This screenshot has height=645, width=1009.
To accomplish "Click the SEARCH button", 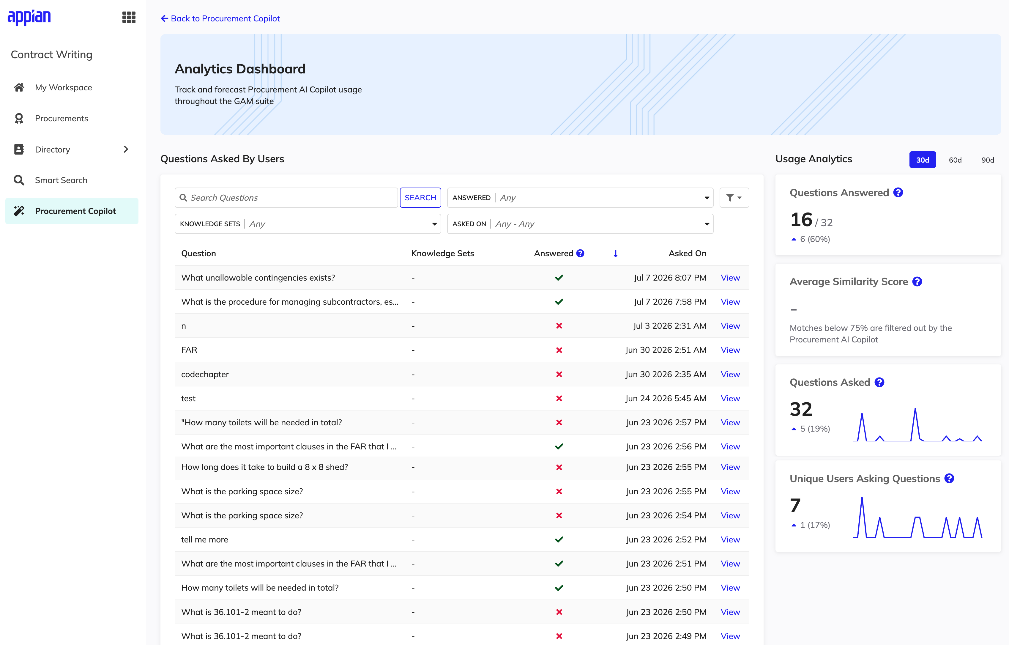I will coord(420,197).
